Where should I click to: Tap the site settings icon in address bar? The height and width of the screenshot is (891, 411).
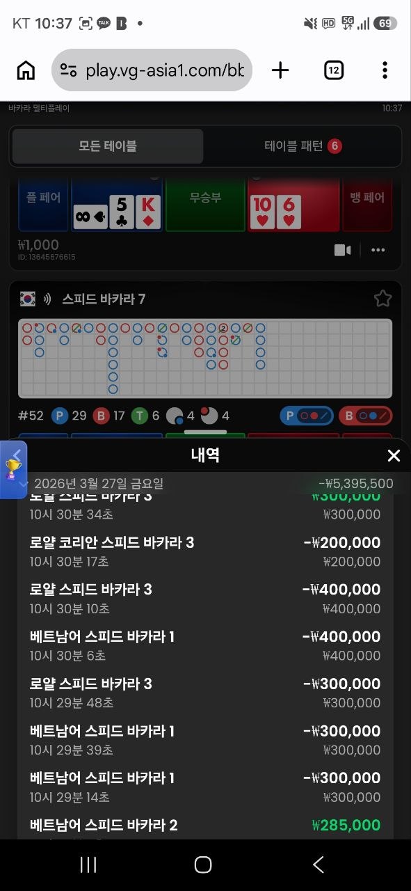coord(68,70)
